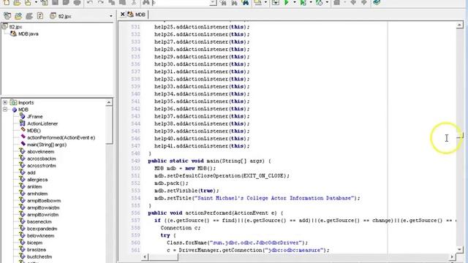The width and height of the screenshot is (468, 263).
Task: Click the navigate forward toolbar icon
Action: pos(364,3)
